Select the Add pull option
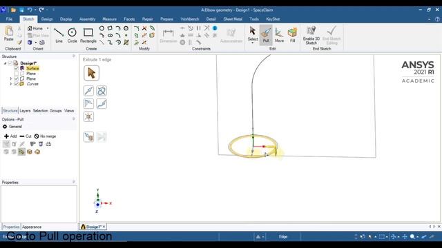 (x=10, y=136)
